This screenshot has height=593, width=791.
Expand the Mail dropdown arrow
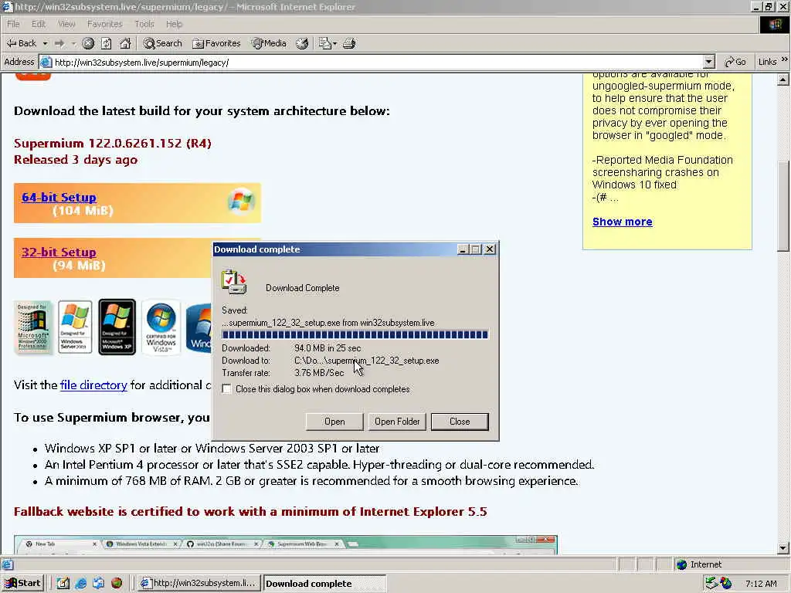point(335,43)
